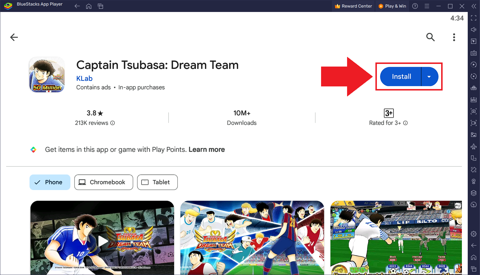
Task: Open the KLab developer link
Action: pos(84,78)
